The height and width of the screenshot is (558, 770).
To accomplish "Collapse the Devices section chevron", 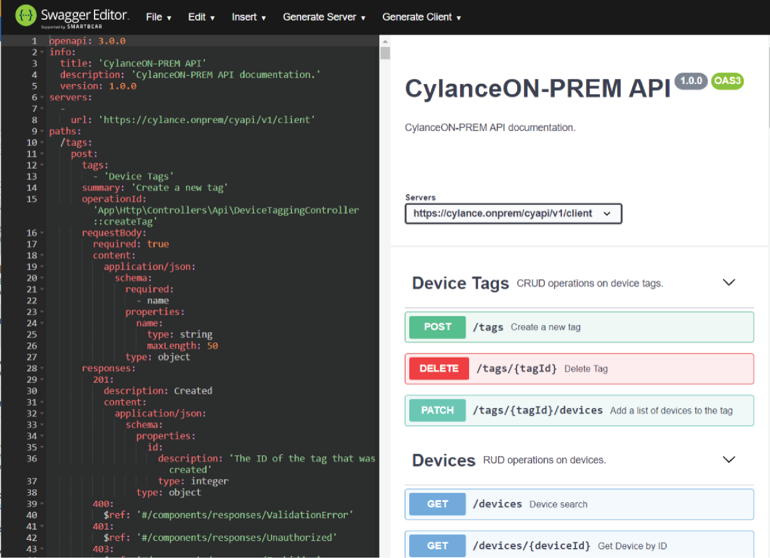I will (729, 459).
